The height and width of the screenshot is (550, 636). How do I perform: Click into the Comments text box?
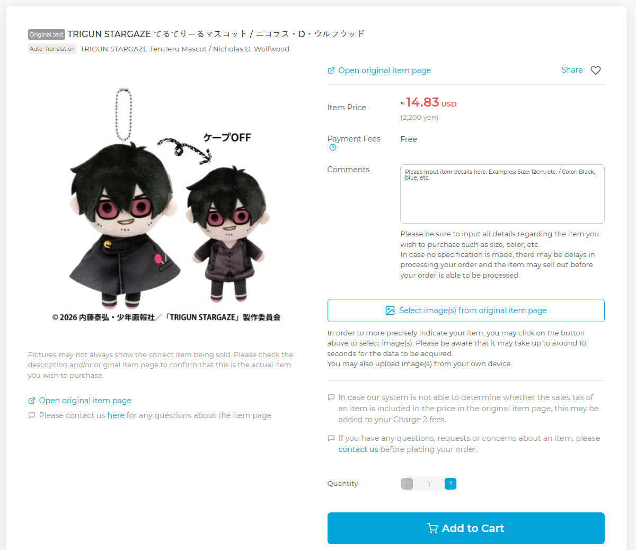point(502,194)
